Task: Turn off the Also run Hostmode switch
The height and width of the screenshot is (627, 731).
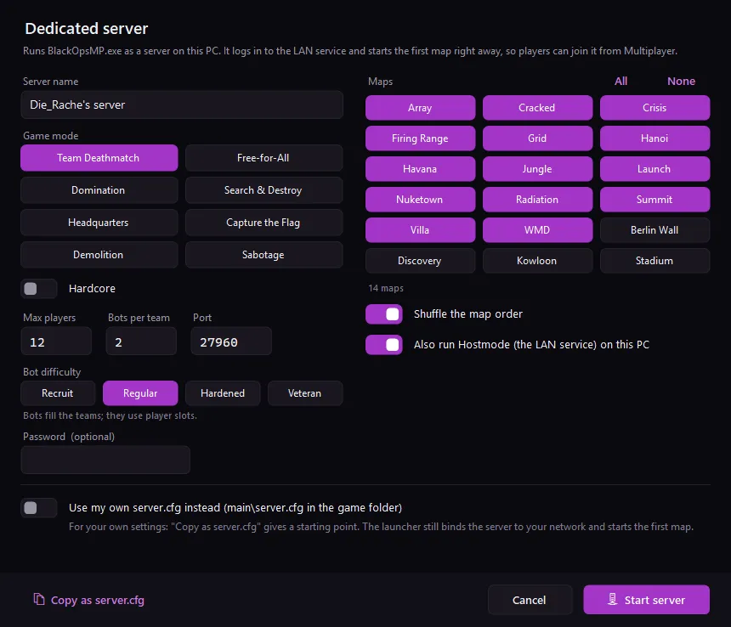Action: pyautogui.click(x=383, y=345)
